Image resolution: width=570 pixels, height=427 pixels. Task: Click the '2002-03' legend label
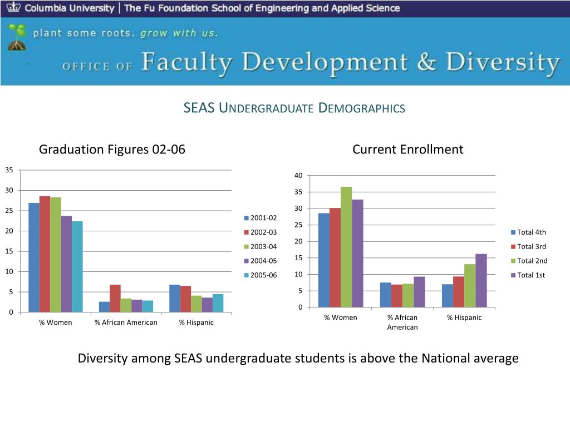point(263,232)
